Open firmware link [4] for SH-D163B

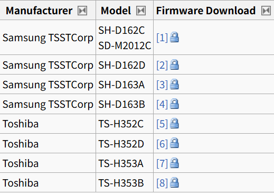coord(162,104)
